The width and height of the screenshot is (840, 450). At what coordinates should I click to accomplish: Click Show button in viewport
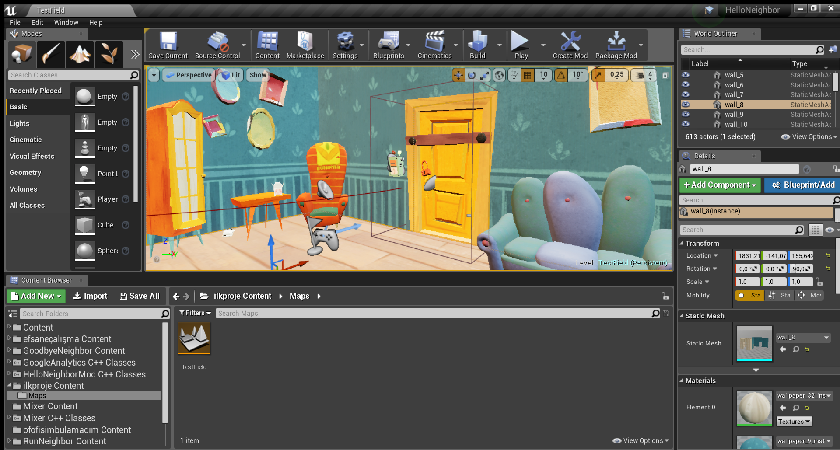coord(258,75)
